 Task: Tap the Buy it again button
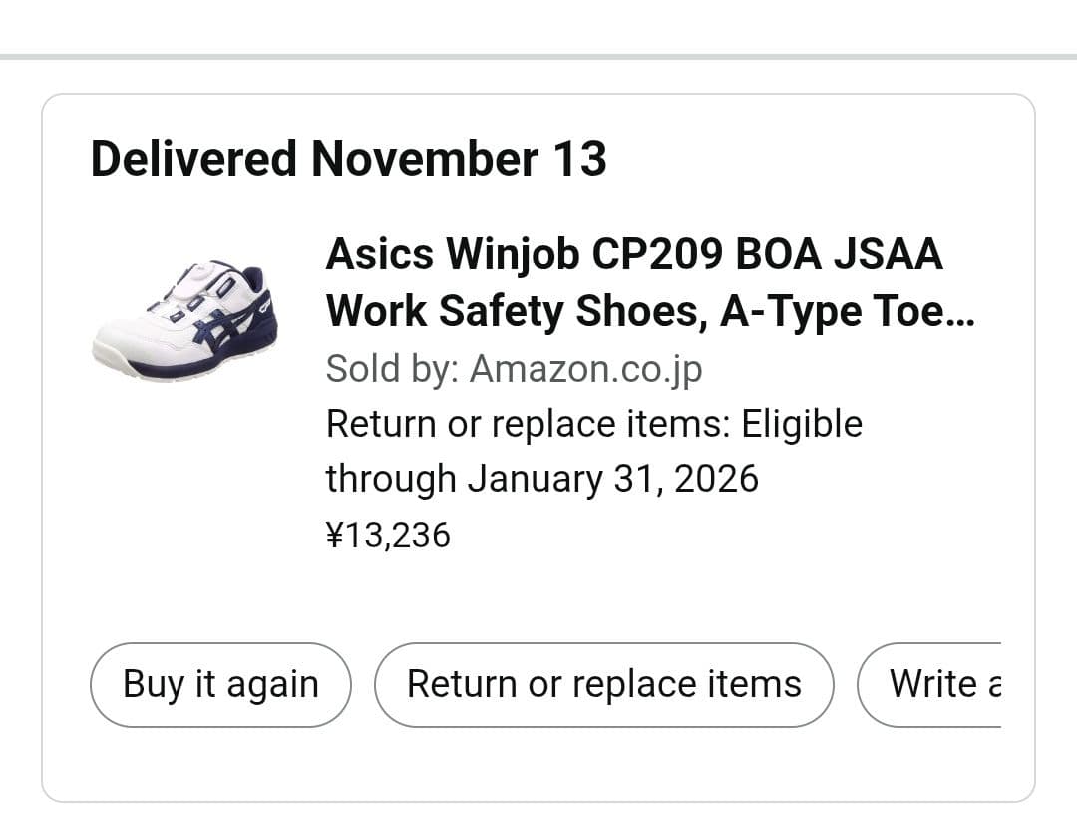tap(220, 685)
